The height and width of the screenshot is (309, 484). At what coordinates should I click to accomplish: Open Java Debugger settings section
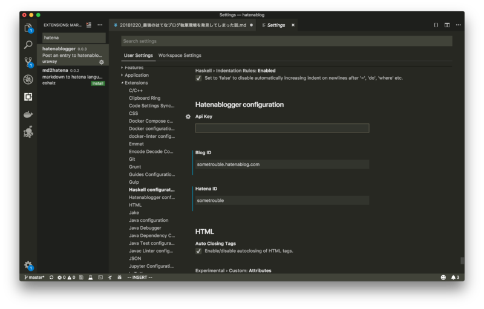click(145, 228)
